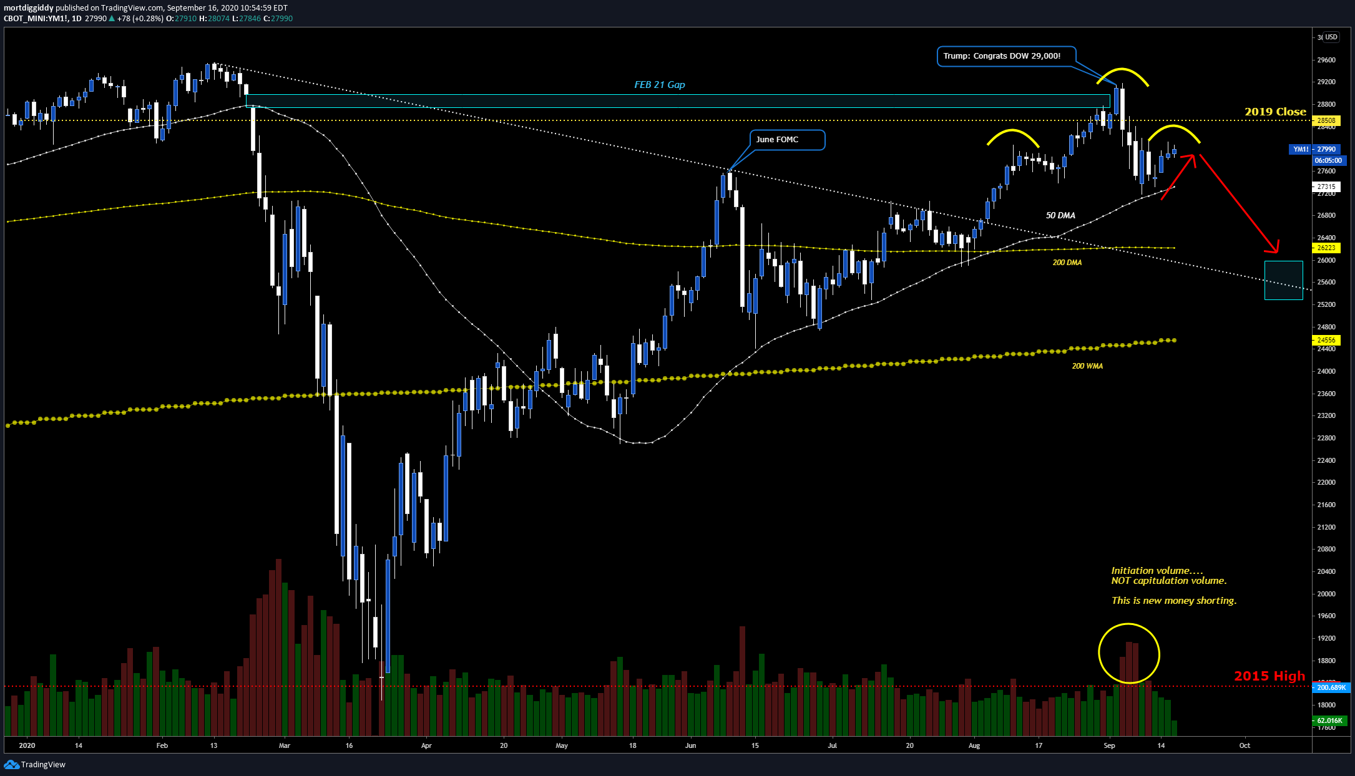Click 'Apr' on the time axis
The image size is (1355, 776).
coord(426,745)
